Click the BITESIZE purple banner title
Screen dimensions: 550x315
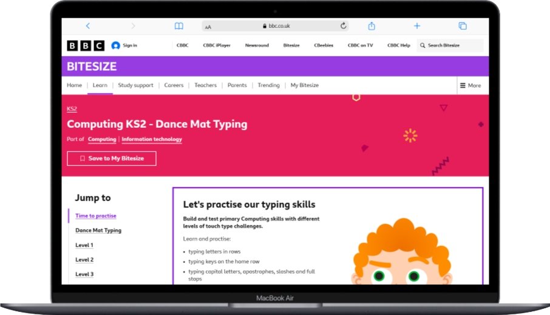point(92,67)
